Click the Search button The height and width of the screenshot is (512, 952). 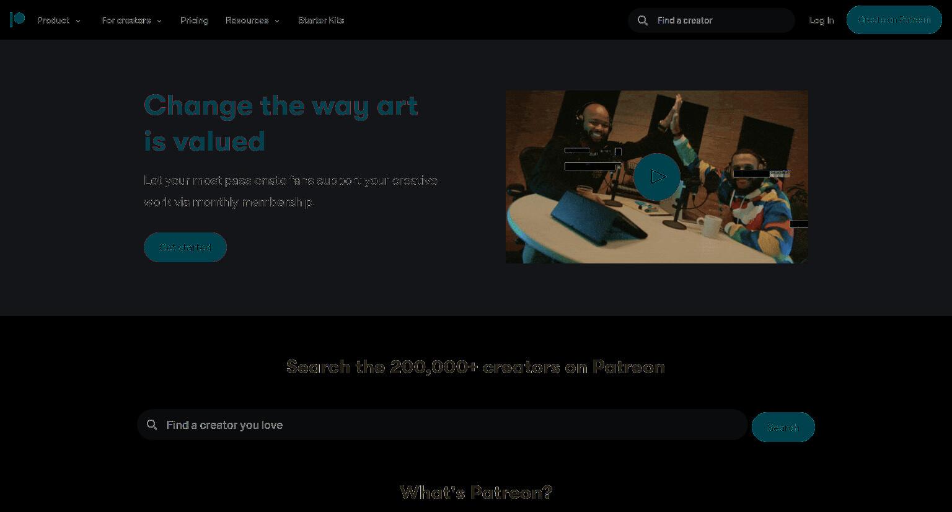click(783, 427)
